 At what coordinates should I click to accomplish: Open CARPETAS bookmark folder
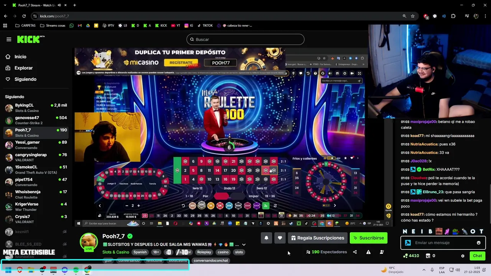(x=25, y=26)
